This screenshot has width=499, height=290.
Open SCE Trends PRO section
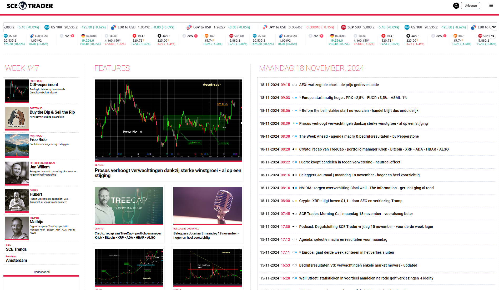pyautogui.click(x=16, y=249)
